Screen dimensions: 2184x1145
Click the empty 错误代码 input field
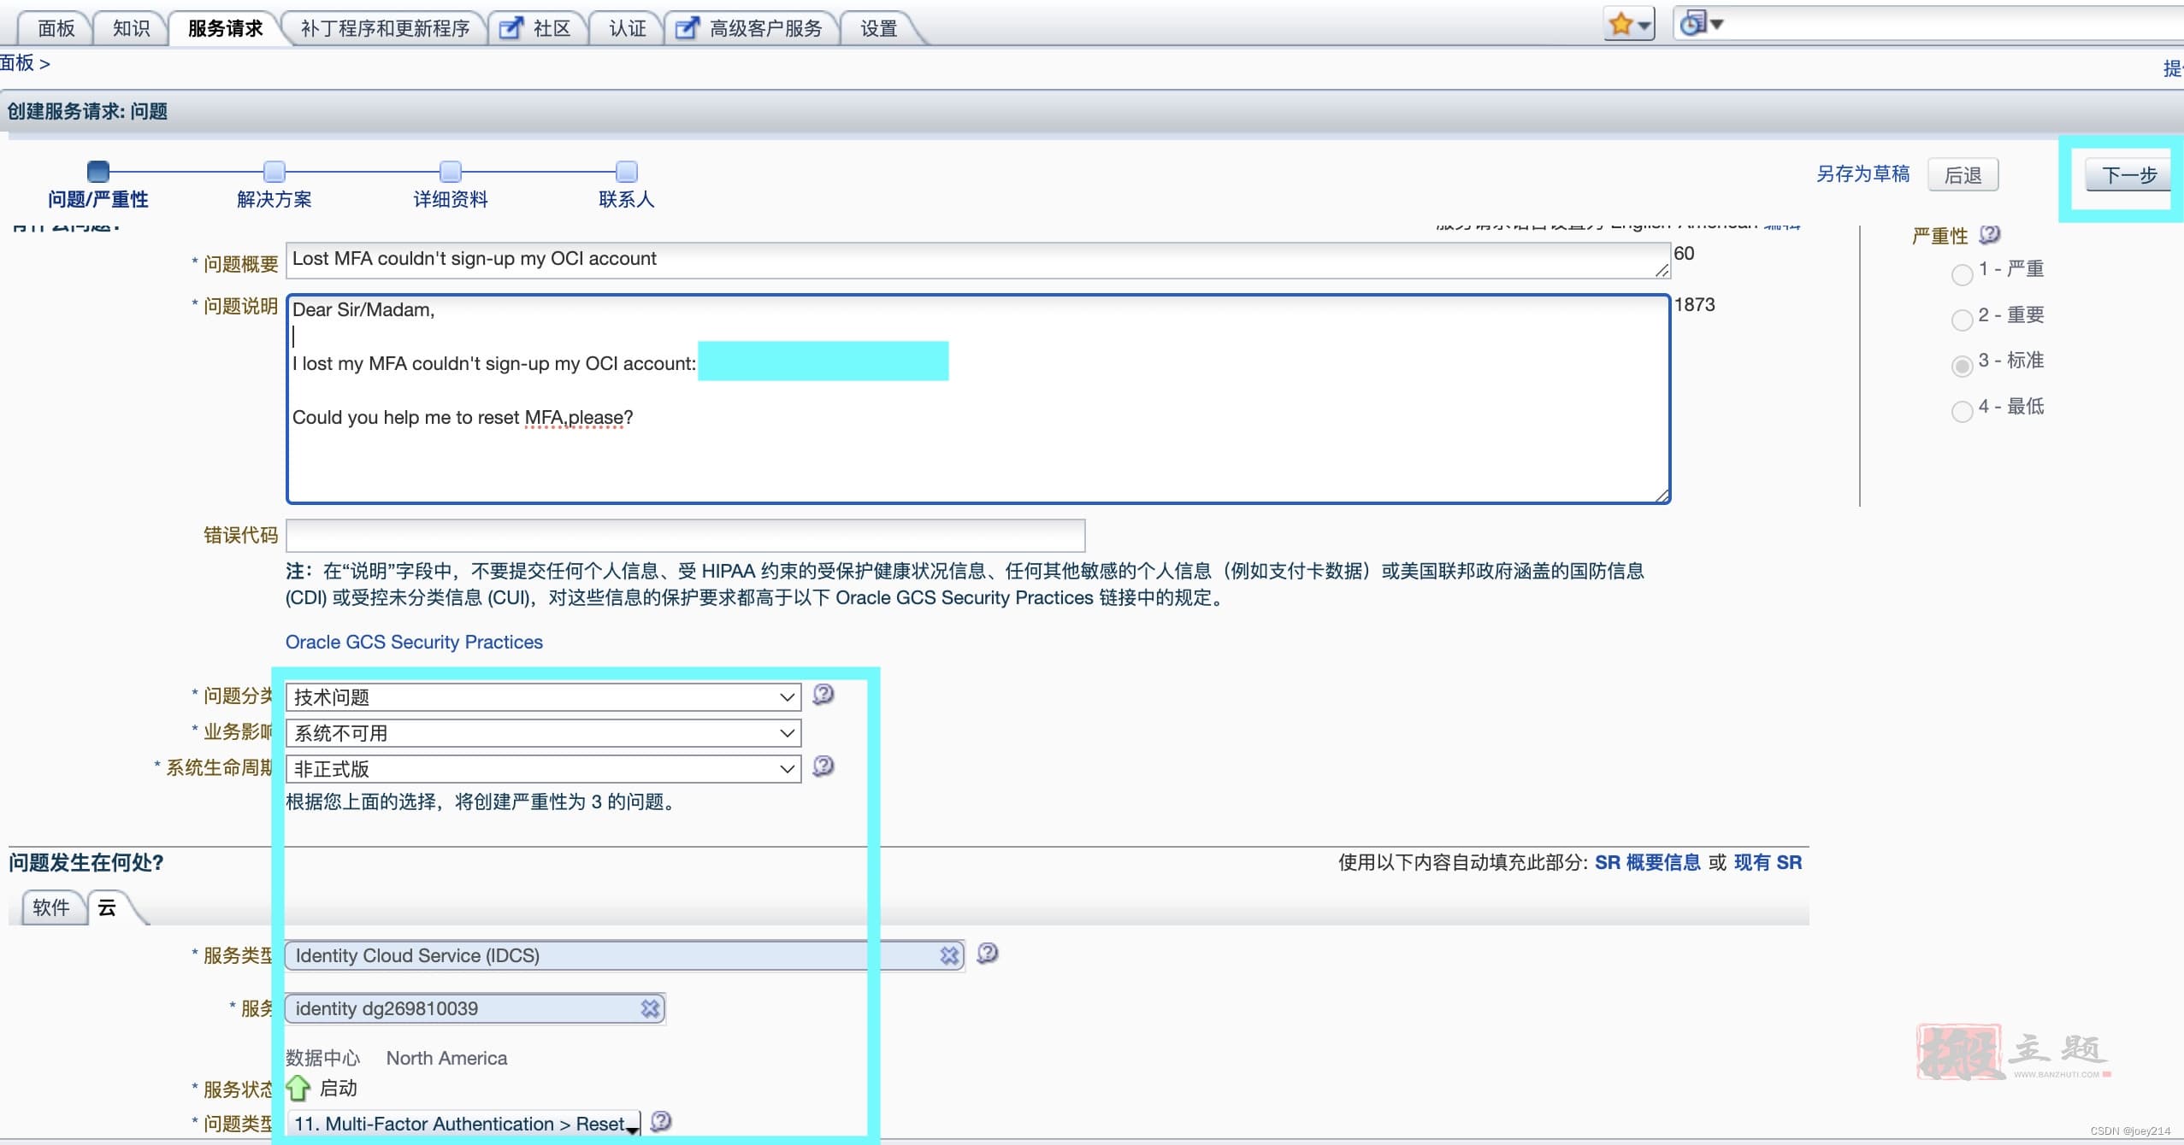tap(686, 535)
